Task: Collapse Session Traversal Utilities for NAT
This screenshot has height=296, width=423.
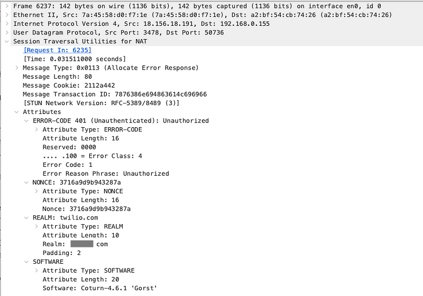Action: pos(7,42)
